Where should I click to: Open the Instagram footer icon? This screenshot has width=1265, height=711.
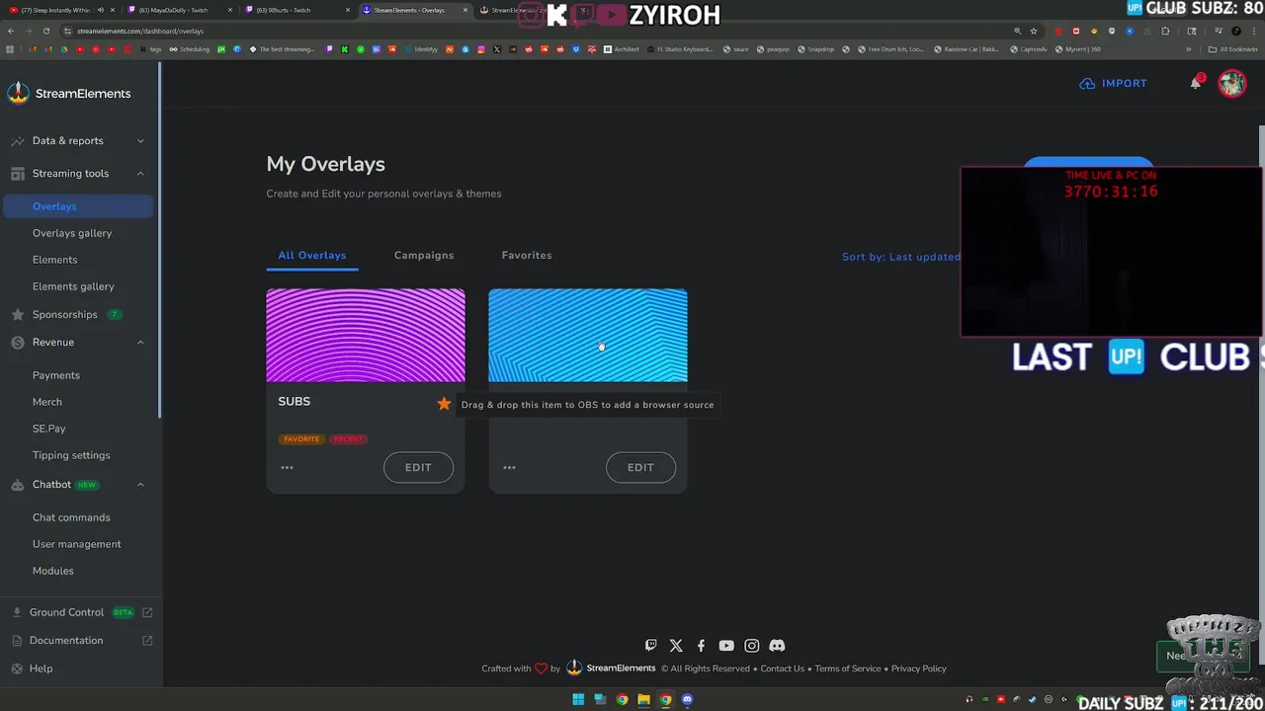(751, 645)
